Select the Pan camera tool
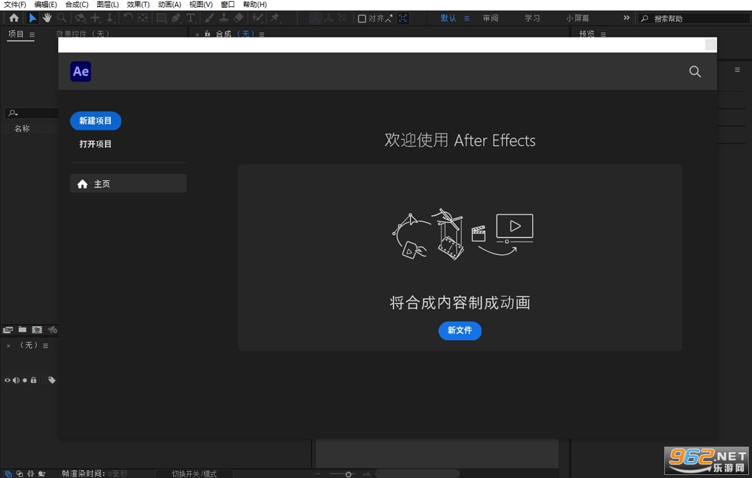Viewport: 752px width, 478px height. 95,18
